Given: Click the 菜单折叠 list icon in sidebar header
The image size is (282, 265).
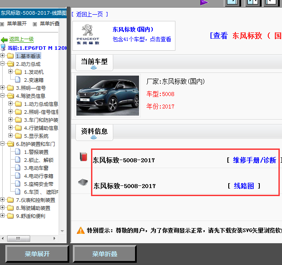Looking at the screenshot, I should (35, 24).
